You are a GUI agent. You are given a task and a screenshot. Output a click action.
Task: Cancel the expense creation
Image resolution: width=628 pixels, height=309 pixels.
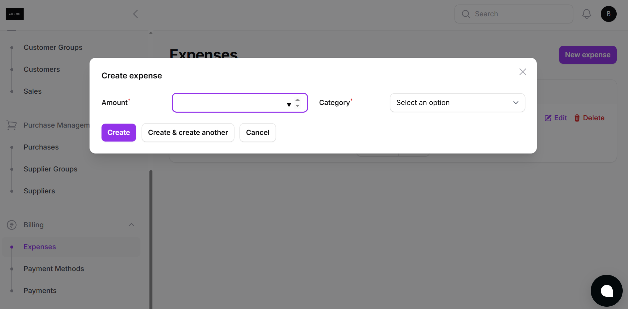[x=257, y=132]
